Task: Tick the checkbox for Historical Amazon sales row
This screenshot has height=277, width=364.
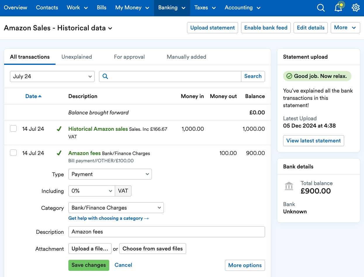Action: point(13,128)
